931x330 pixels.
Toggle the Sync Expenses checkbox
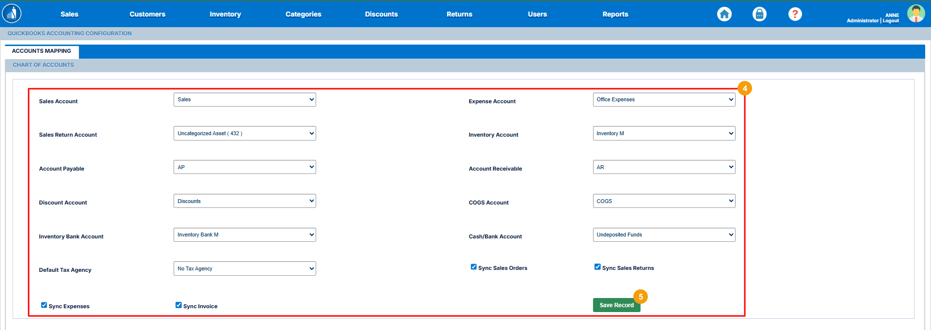(x=44, y=305)
